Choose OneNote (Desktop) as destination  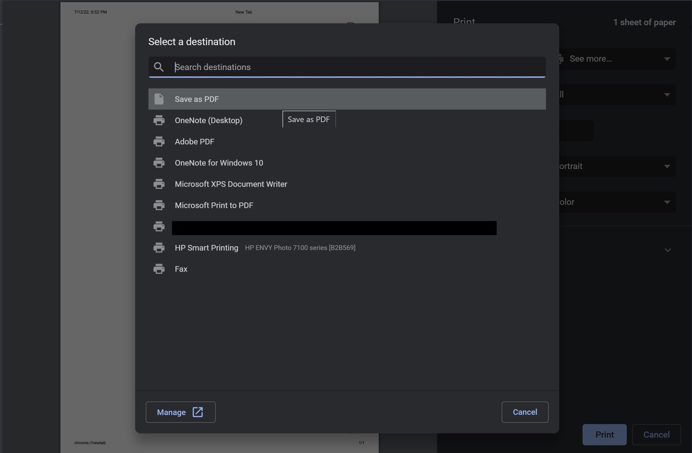pyautogui.click(x=347, y=120)
